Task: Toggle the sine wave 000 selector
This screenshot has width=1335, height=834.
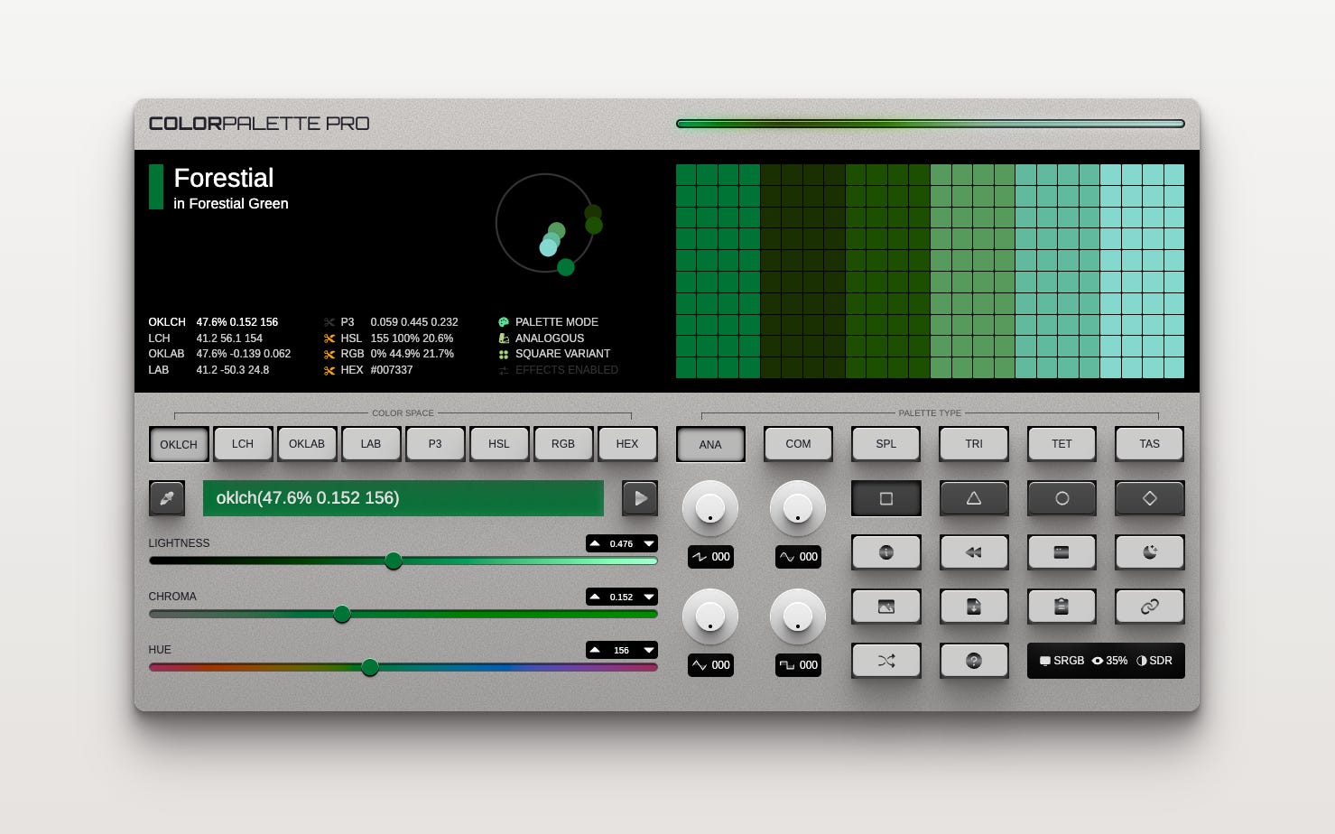Action: coord(798,557)
